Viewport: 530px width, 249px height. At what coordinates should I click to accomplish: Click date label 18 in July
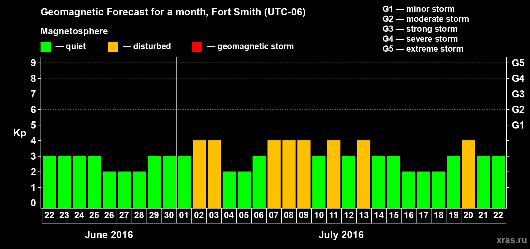click(x=438, y=215)
